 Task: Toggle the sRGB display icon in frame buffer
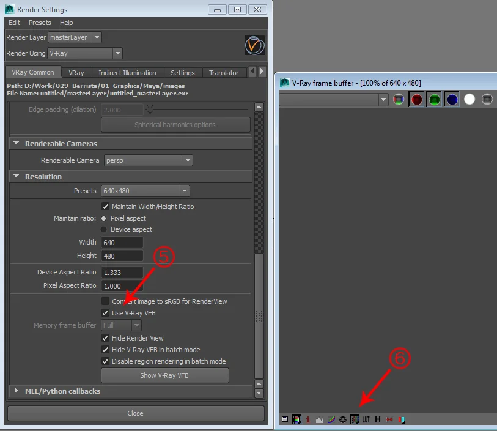pyautogui.click(x=355, y=419)
